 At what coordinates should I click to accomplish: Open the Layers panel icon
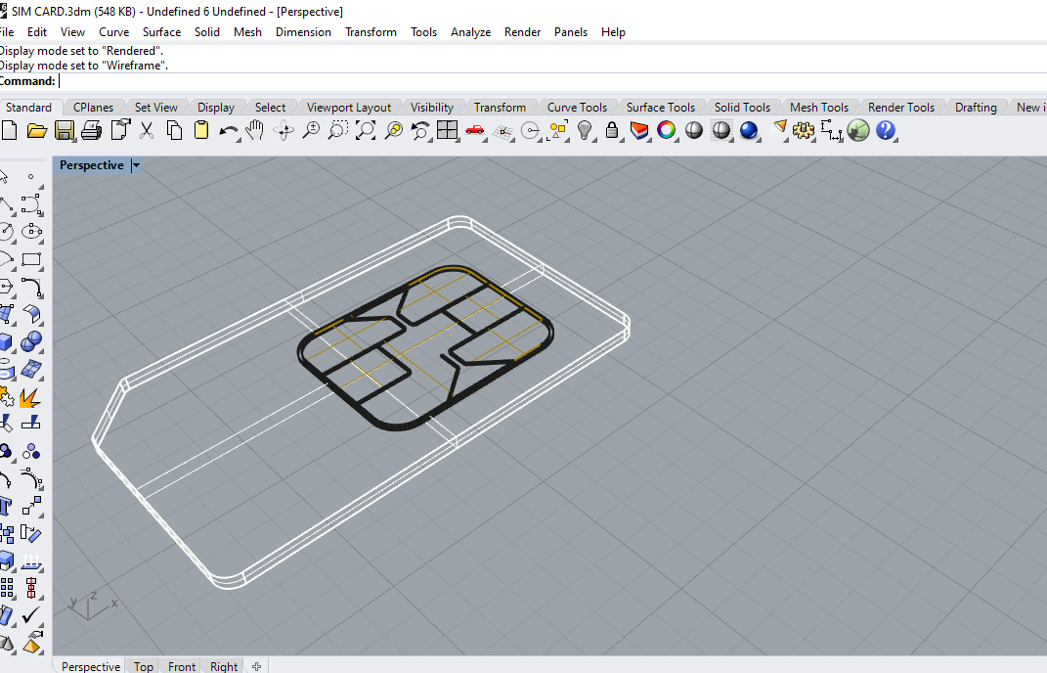click(639, 130)
